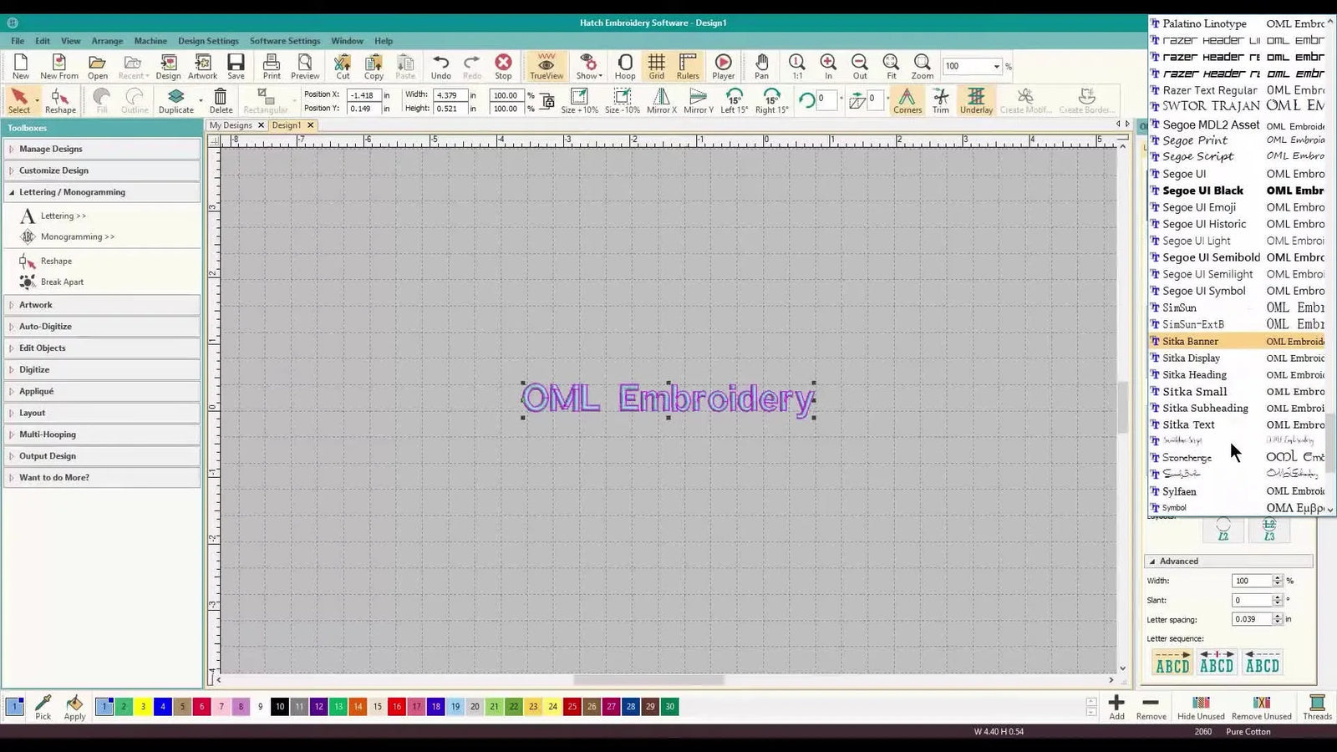1337x752 pixels.
Task: Click the Copy icon
Action: (x=374, y=67)
